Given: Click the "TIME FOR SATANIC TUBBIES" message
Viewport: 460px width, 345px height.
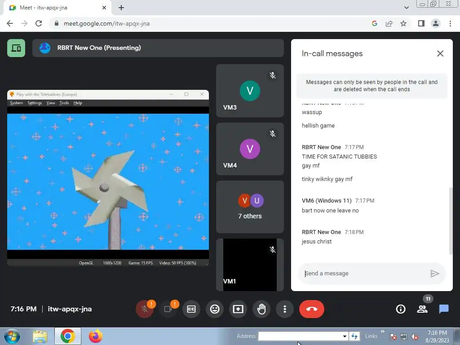Looking at the screenshot, I should pyautogui.click(x=339, y=157).
